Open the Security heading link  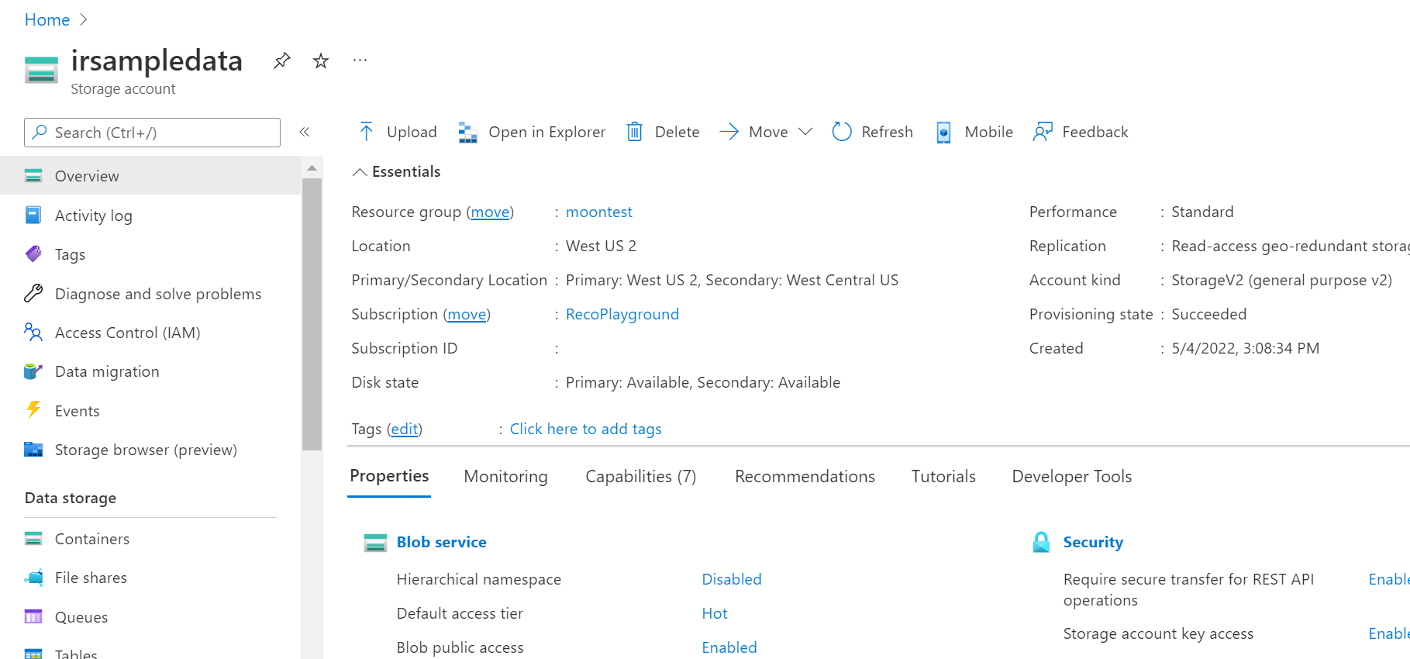[x=1093, y=542]
